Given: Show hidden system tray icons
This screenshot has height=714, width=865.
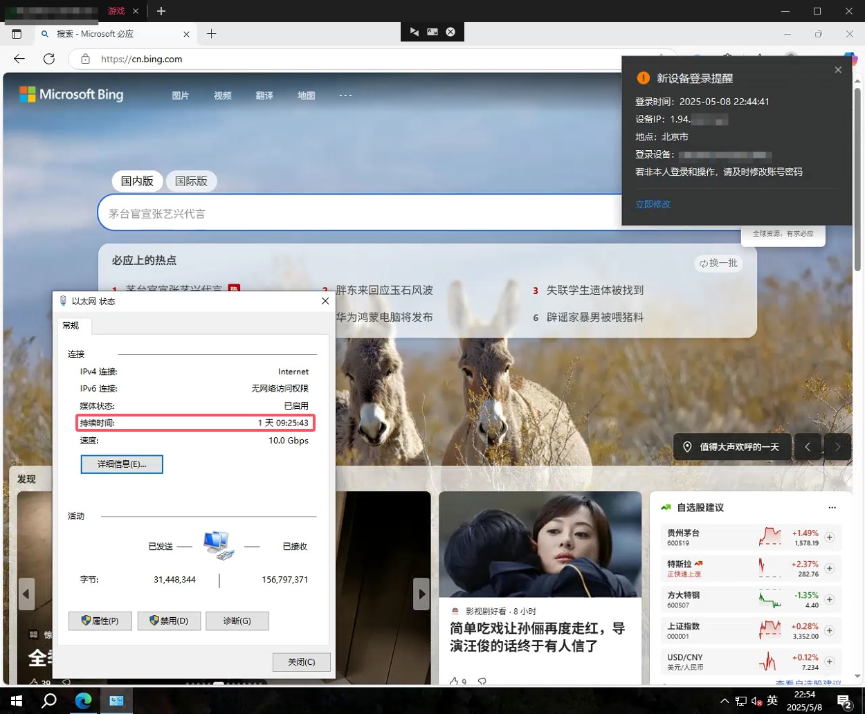Looking at the screenshot, I should (725, 701).
